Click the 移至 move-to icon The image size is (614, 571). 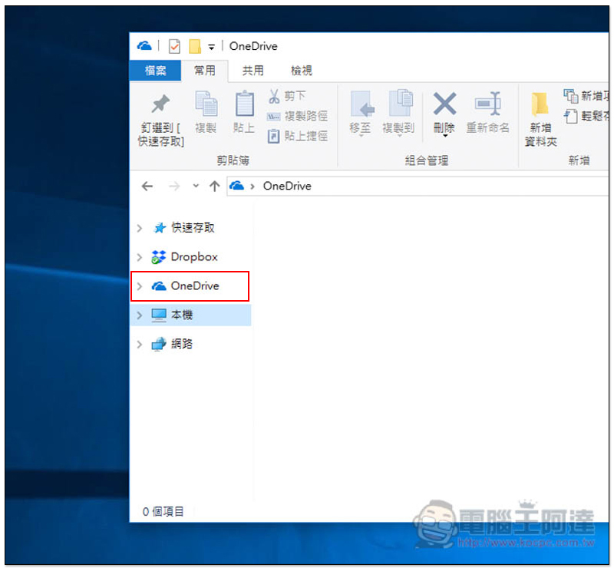361,104
